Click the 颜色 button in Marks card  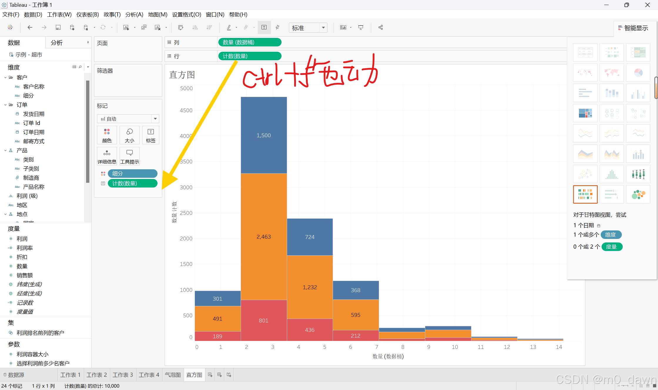[107, 135]
